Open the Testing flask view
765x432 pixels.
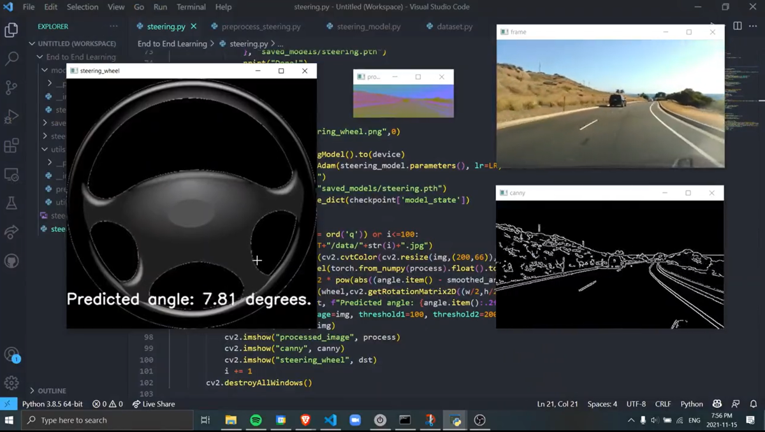click(11, 203)
